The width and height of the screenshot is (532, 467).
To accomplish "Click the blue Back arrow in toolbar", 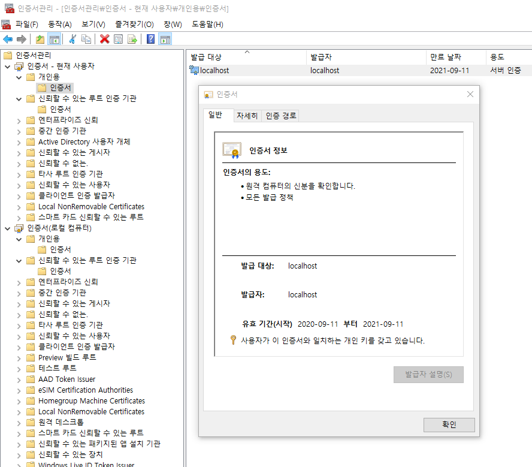I will pos(8,39).
